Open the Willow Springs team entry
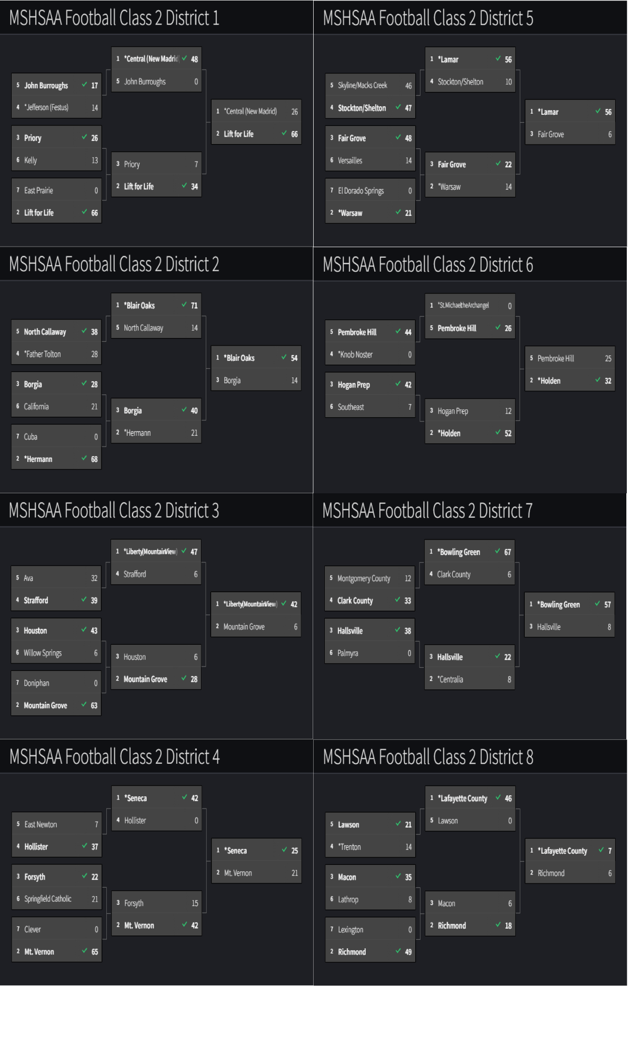Viewport: 638px width, 1053px height. [x=56, y=653]
